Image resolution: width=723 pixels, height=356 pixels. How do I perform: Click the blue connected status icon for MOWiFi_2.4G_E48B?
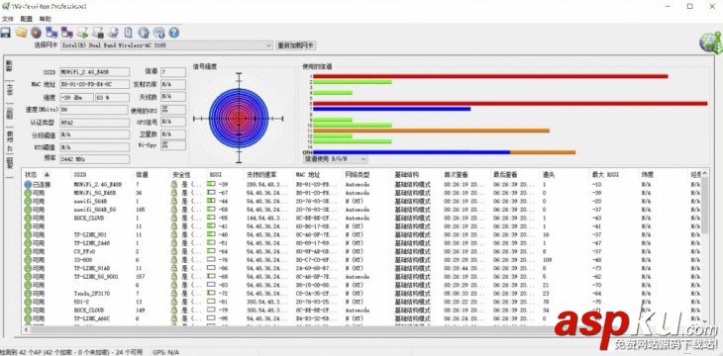tap(28, 184)
